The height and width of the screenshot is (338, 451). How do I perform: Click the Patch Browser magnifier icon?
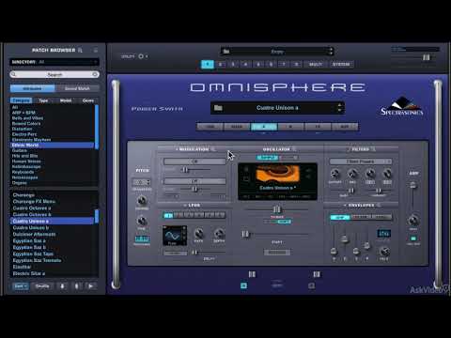click(81, 50)
